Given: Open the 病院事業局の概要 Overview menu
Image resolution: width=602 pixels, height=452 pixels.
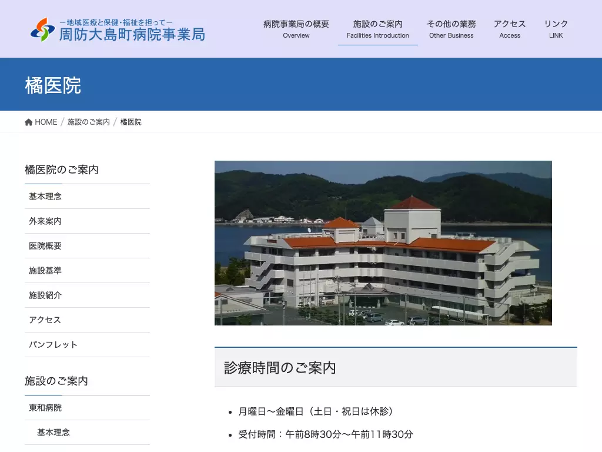Looking at the screenshot, I should [x=296, y=29].
